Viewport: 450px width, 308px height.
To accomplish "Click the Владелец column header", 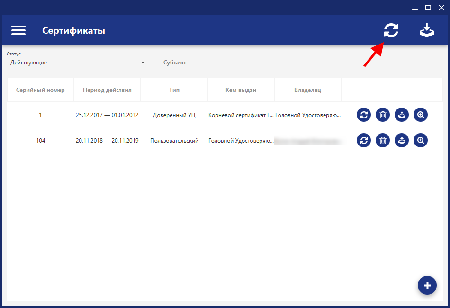I will coord(307,90).
